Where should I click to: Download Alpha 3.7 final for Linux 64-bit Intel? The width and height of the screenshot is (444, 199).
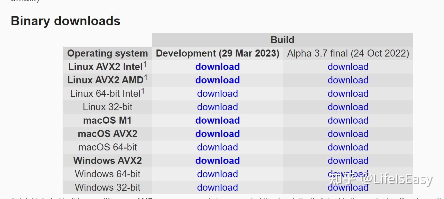coord(348,94)
